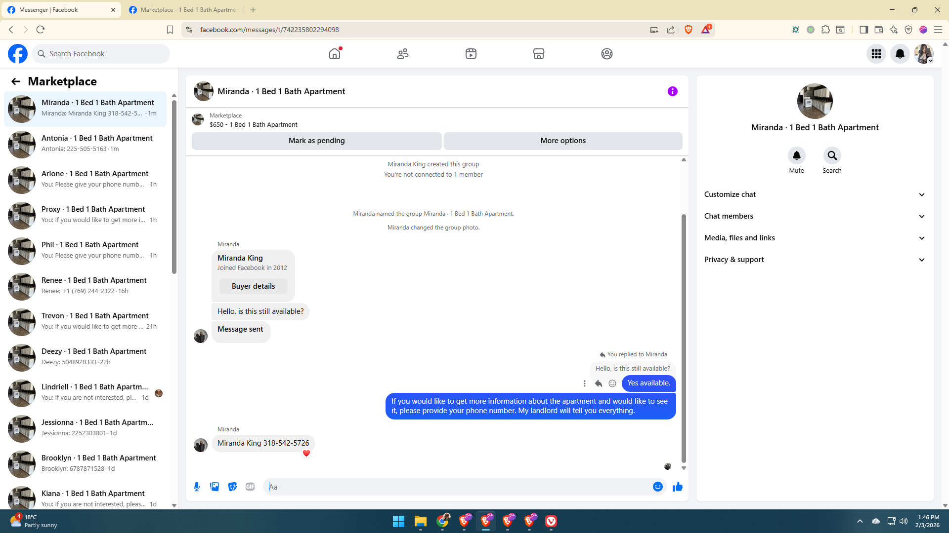Mute the Miranda conversation
The height and width of the screenshot is (533, 949).
click(x=796, y=156)
